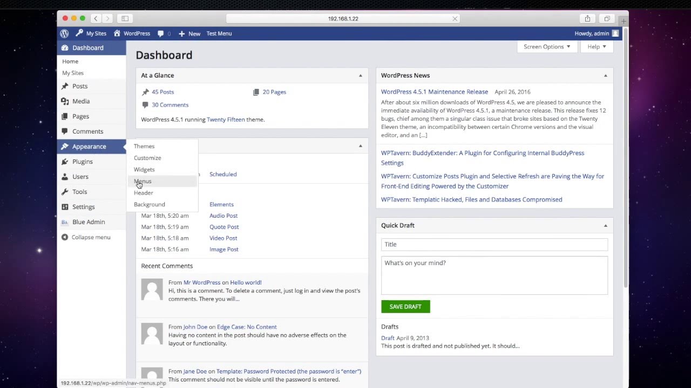Open the Comments bubble icon in sidebar
This screenshot has width=691, height=388.
point(65,131)
